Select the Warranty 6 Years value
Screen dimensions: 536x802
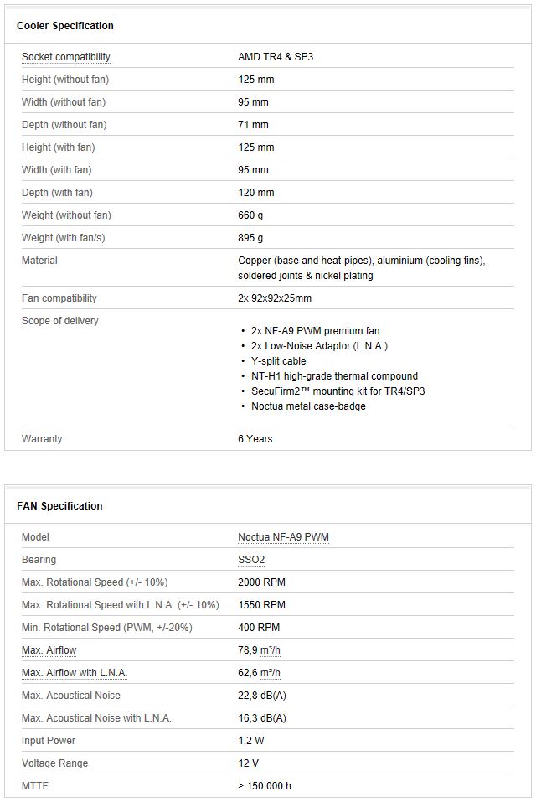(x=255, y=439)
